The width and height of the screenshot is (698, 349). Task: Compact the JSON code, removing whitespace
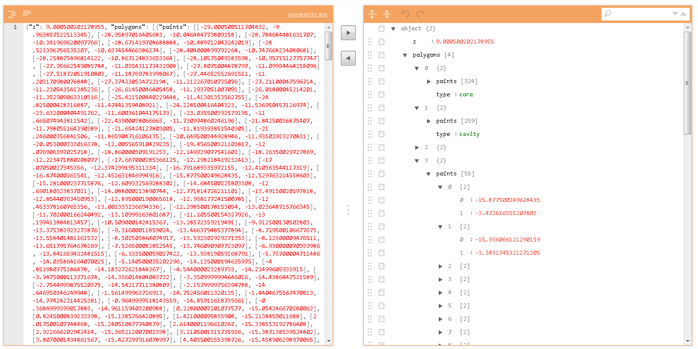[27, 14]
